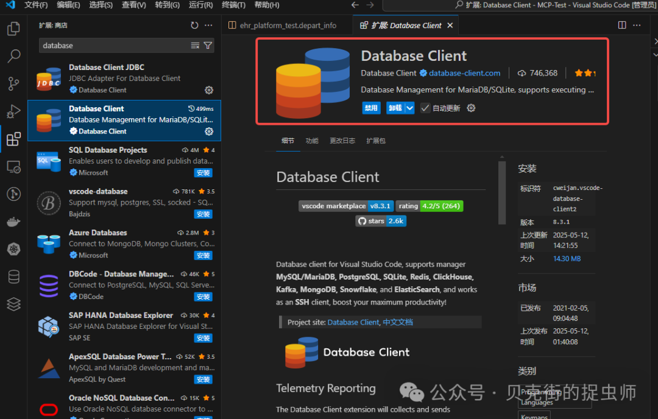The width and height of the screenshot is (658, 419).
Task: Click the title bar command search box
Action: 520,5
